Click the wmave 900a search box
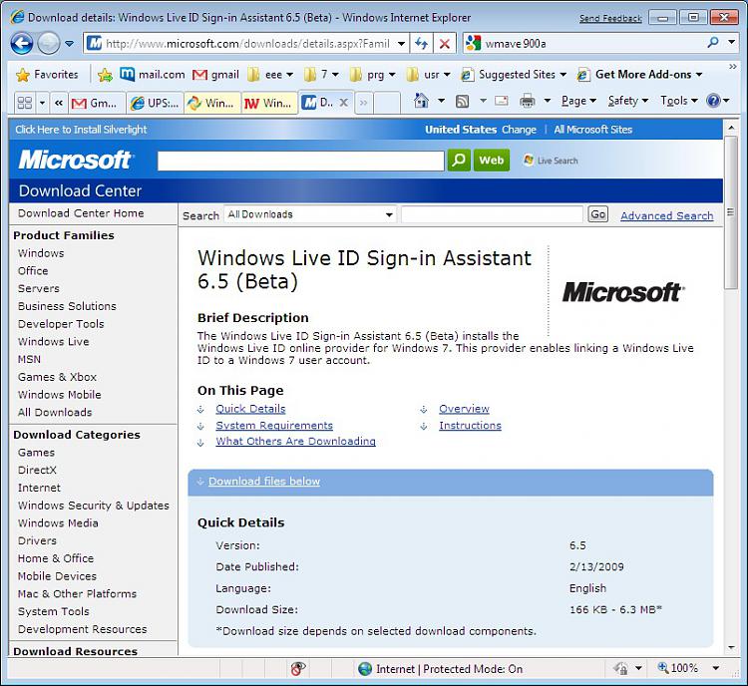Image resolution: width=748 pixels, height=686 pixels. coord(591,44)
